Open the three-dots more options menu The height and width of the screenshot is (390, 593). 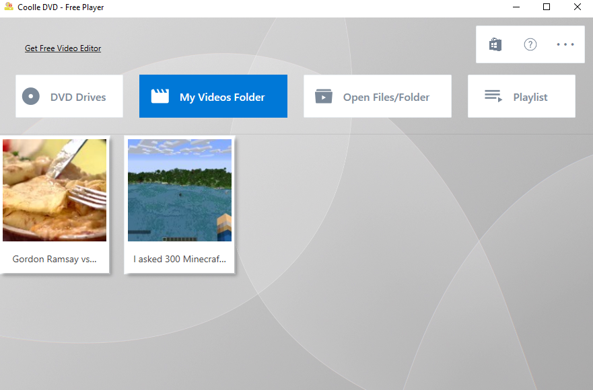pyautogui.click(x=565, y=44)
